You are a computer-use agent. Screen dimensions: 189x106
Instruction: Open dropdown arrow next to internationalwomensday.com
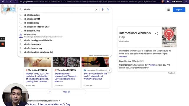pyautogui.click(x=59, y=101)
